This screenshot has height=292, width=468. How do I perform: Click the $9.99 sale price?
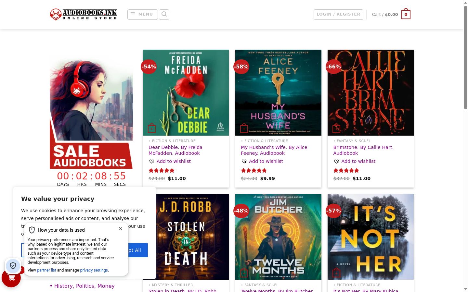pos(267,178)
